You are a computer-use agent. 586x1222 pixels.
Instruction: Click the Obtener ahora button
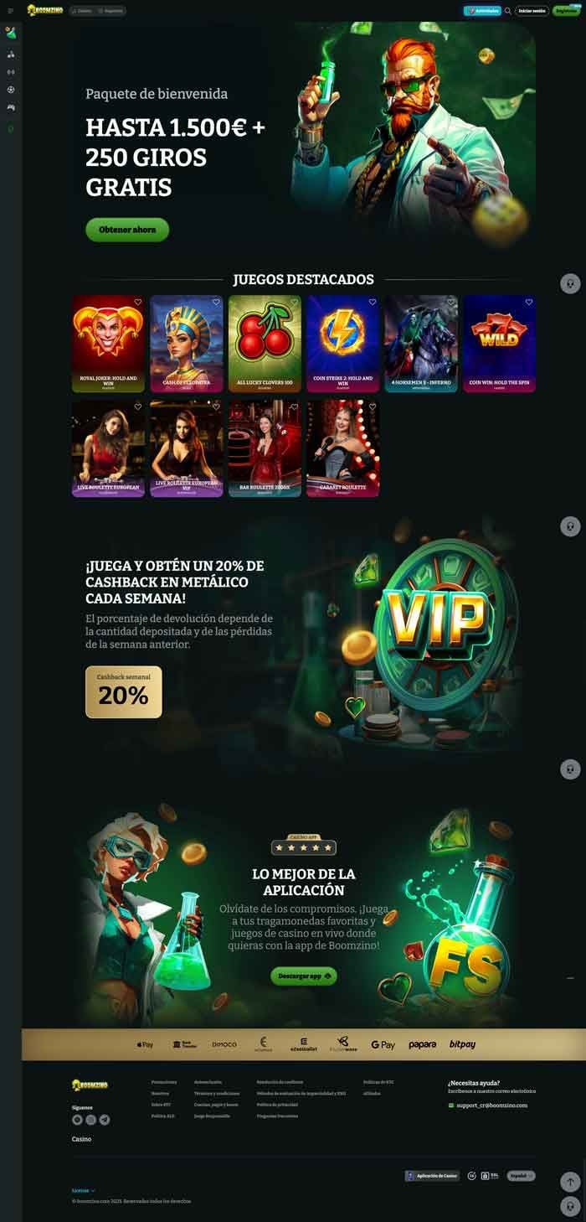coord(127,230)
